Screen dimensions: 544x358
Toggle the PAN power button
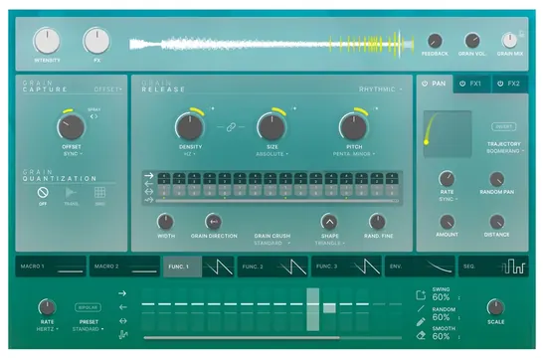click(x=425, y=84)
